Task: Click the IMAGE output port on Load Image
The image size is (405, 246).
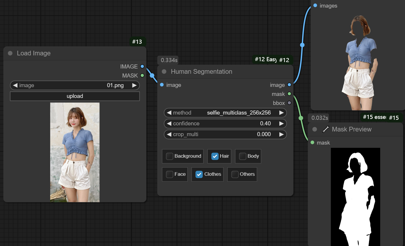Action: coord(142,66)
